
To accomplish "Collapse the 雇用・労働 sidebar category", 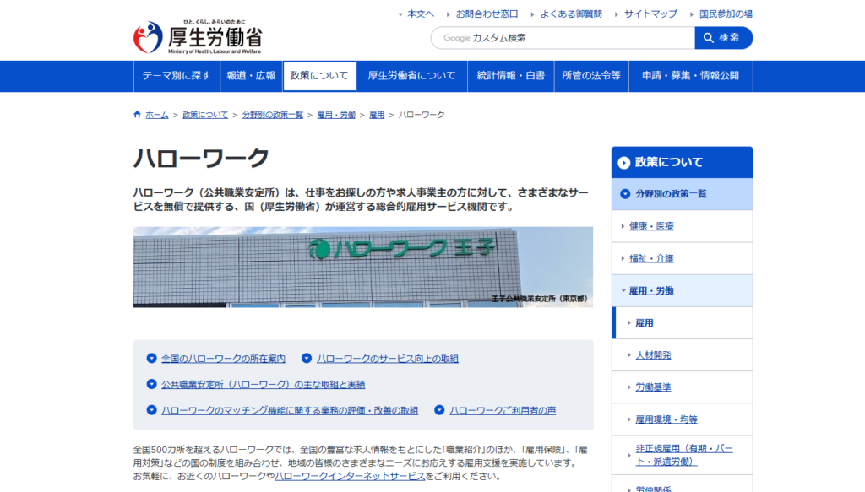I will point(623,291).
